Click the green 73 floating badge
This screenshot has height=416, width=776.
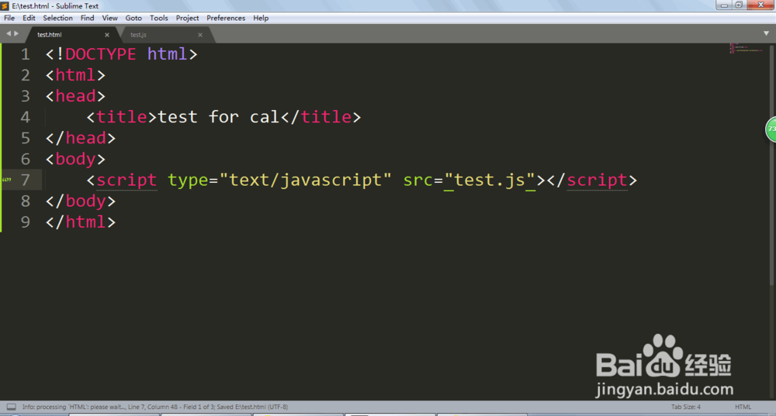(x=771, y=129)
